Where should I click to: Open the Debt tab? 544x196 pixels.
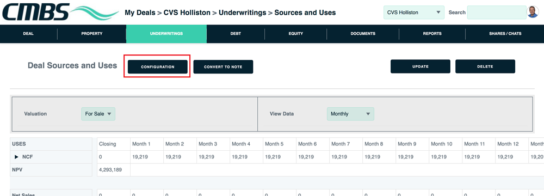236,34
